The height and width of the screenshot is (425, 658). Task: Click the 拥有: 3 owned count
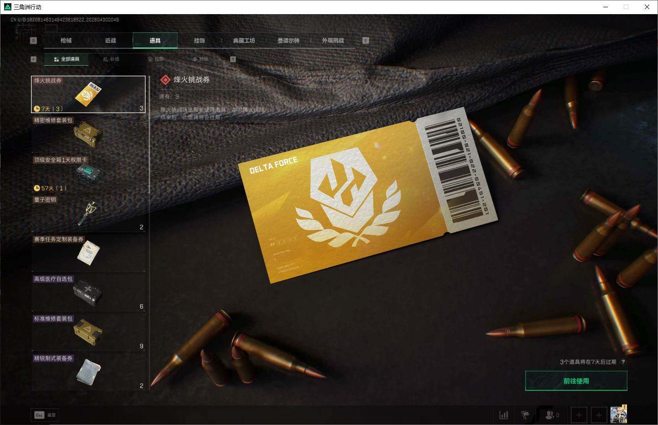point(169,97)
